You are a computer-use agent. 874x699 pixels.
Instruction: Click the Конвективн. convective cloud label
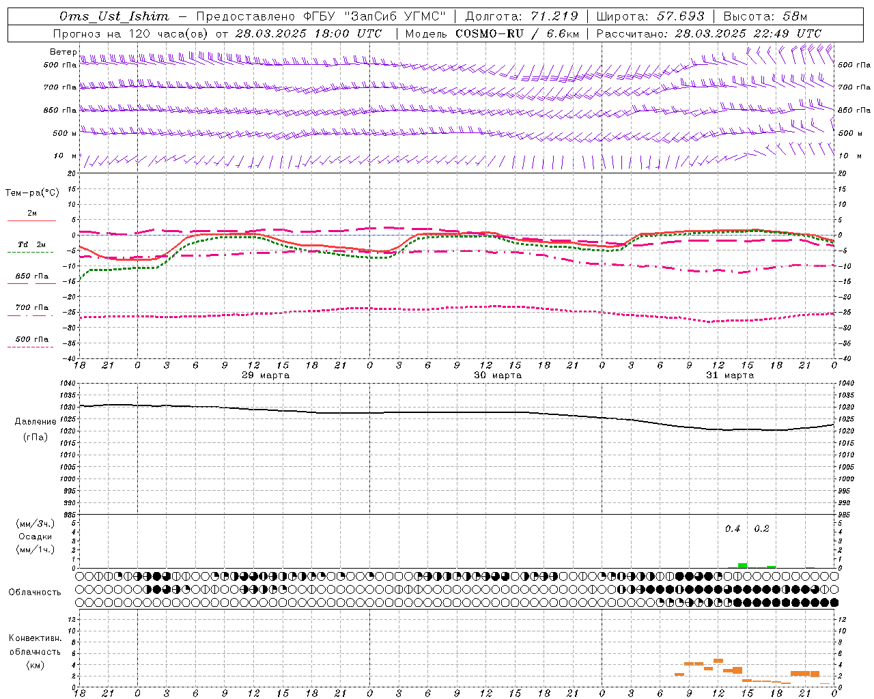(x=35, y=638)
